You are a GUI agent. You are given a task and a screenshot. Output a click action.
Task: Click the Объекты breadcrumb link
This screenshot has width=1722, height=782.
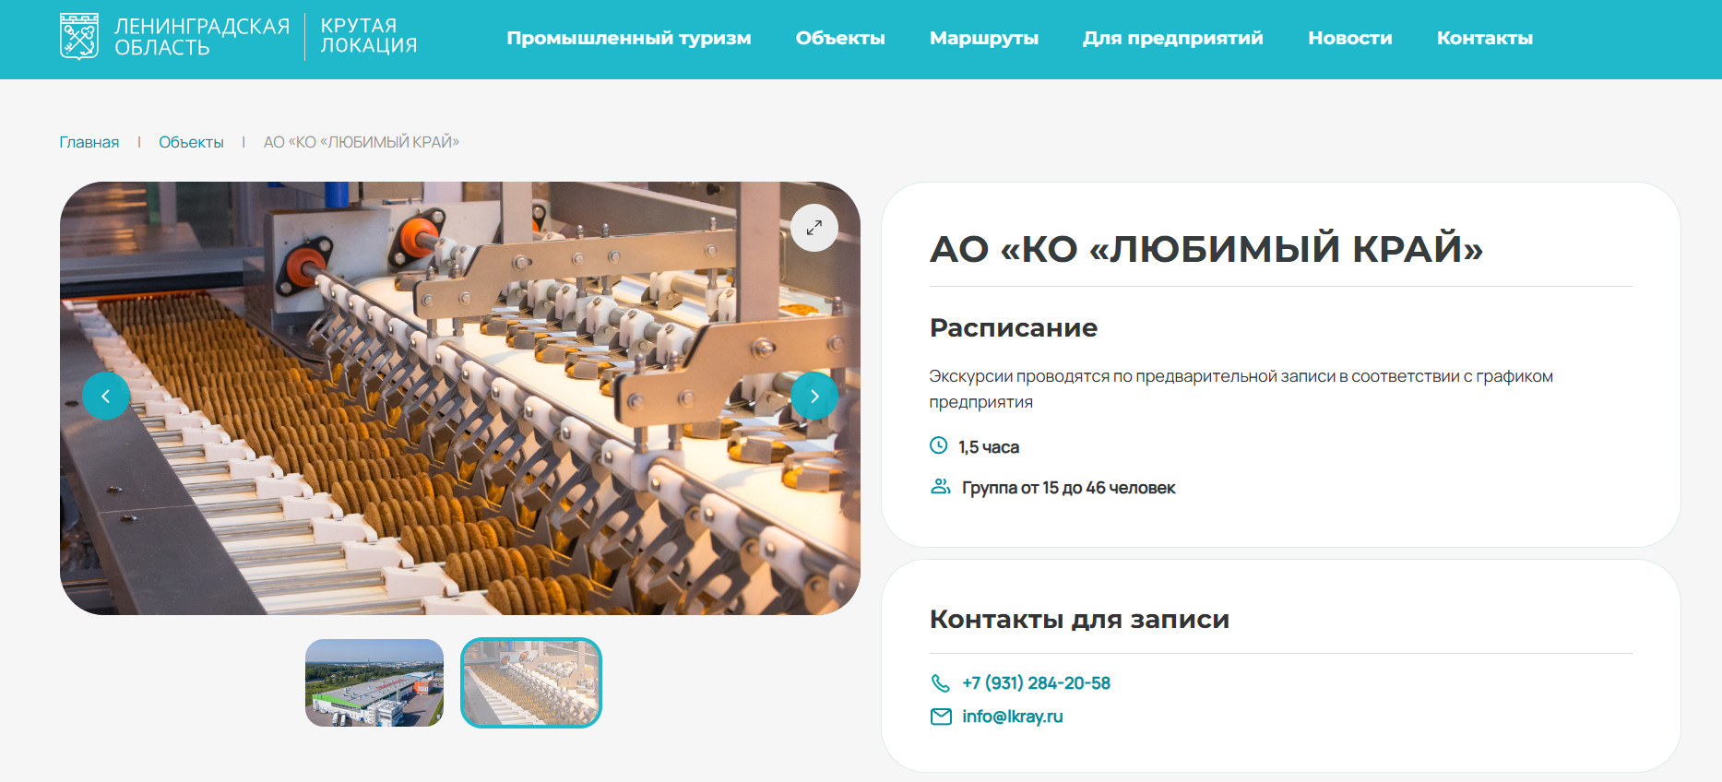191,142
